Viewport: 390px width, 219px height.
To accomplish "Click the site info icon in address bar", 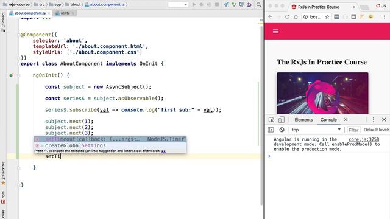I will pyautogui.click(x=305, y=17).
